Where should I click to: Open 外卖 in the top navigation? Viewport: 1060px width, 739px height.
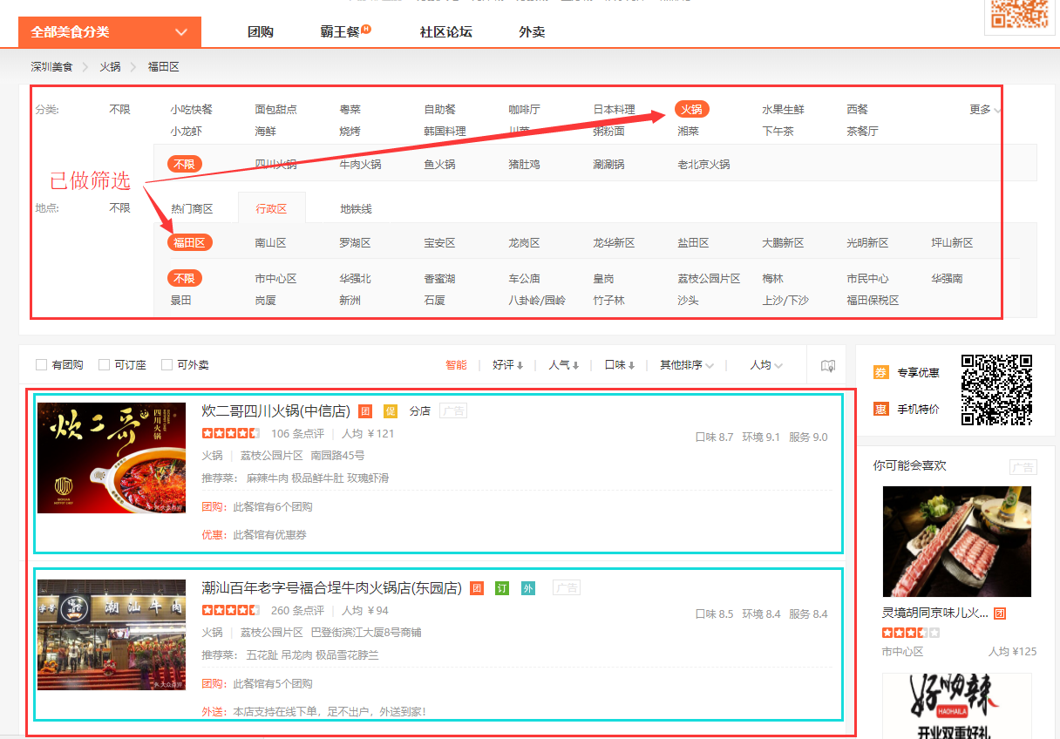[532, 32]
